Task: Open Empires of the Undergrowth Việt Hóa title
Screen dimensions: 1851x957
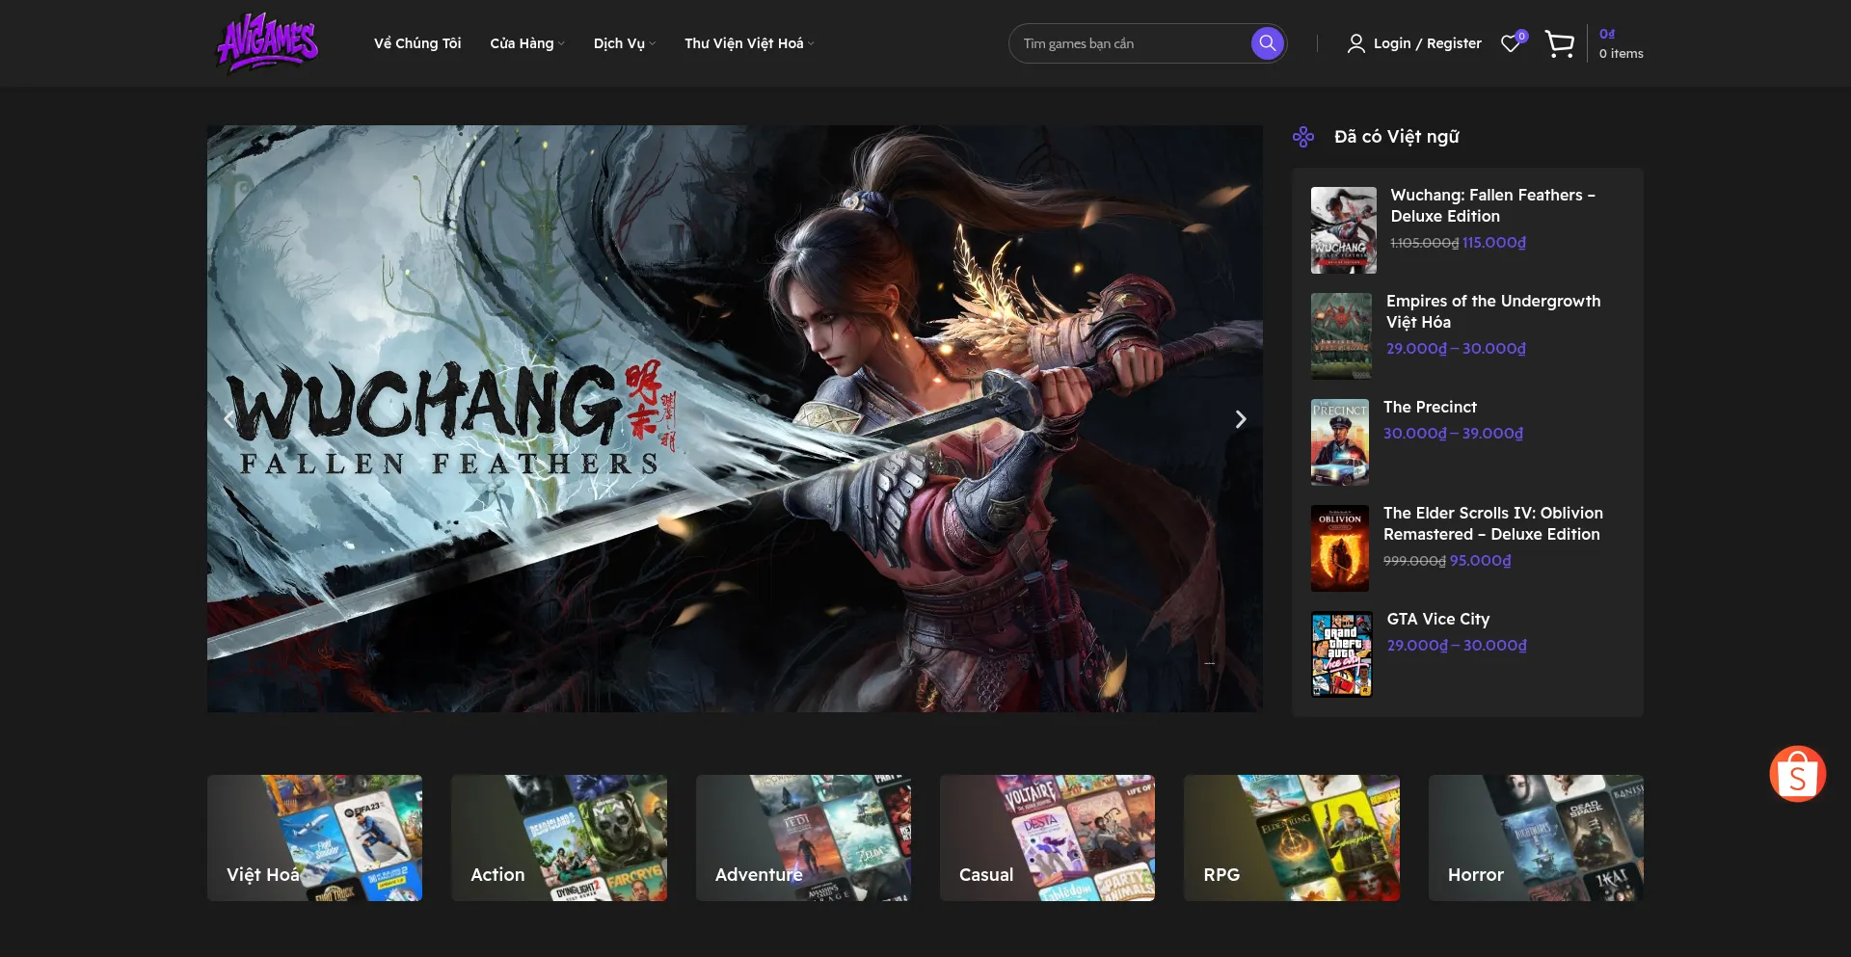Action: pos(1493,311)
